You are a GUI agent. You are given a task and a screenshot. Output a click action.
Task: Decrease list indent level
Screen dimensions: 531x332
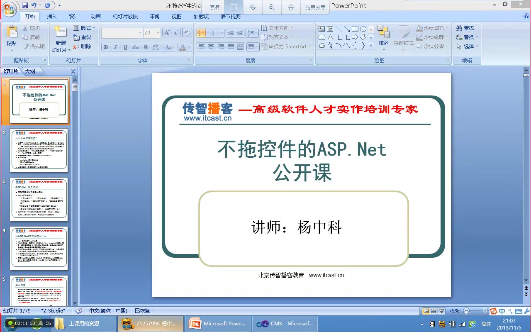tap(231, 33)
